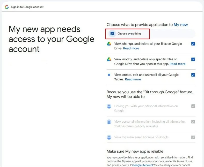Click the profile icon beside main email address

109,137
